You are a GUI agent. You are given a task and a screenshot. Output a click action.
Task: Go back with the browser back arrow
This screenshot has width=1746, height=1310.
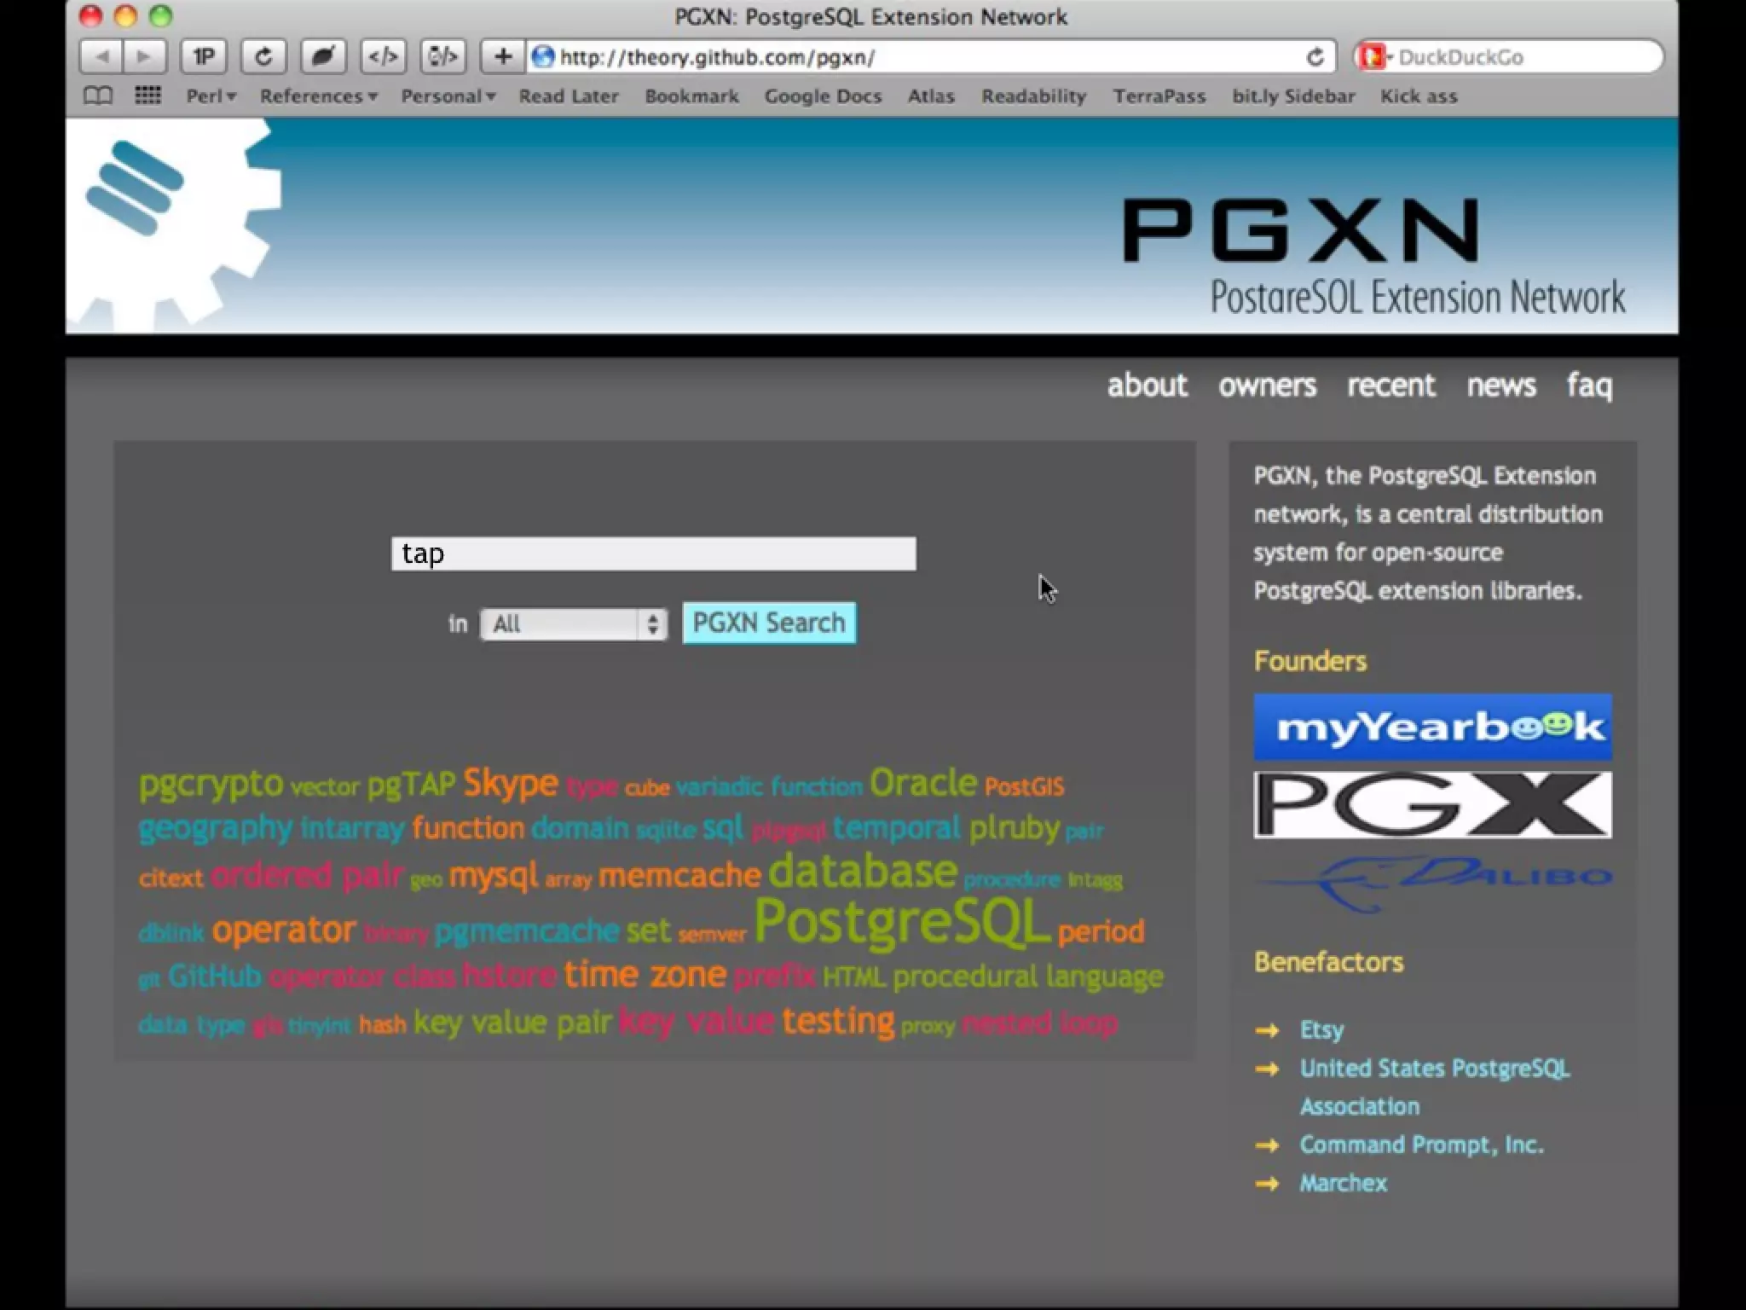(x=101, y=57)
